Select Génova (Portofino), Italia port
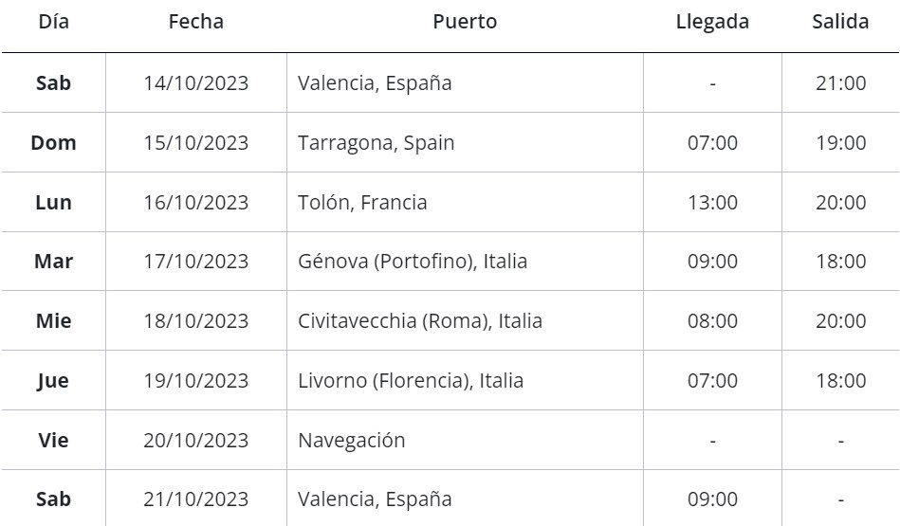The height and width of the screenshot is (526, 900). click(413, 262)
